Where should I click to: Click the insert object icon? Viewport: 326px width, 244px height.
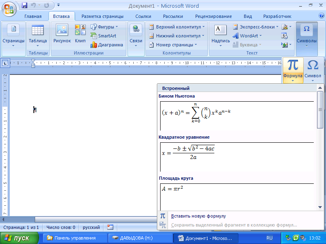click(284, 45)
